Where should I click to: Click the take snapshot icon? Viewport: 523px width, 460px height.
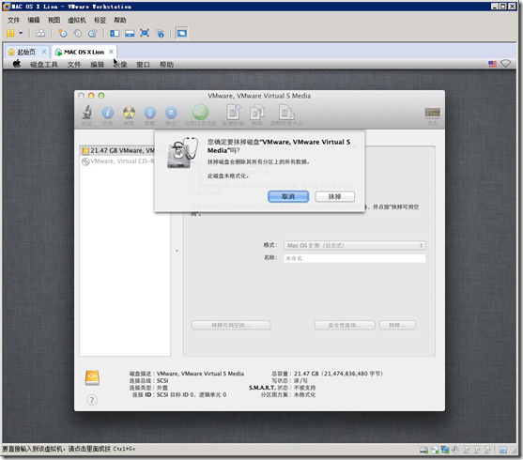pyautogui.click(x=63, y=33)
